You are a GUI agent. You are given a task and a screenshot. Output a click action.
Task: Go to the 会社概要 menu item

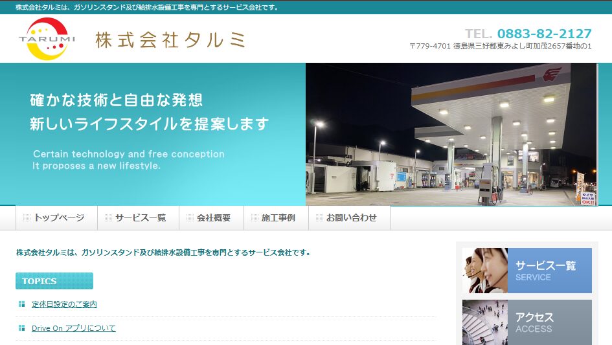(211, 217)
